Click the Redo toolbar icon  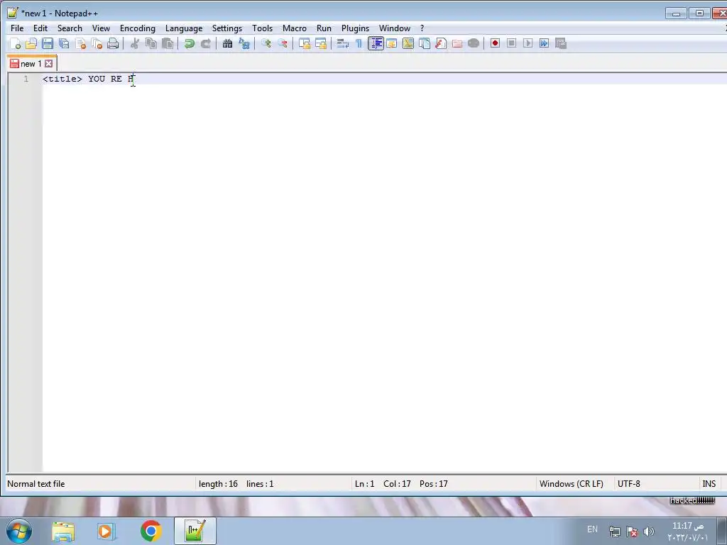[205, 43]
